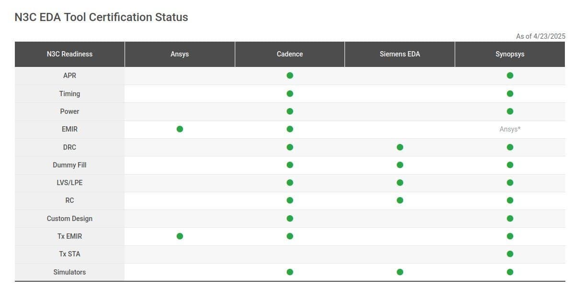Click the Cadence APR certification dot

(290, 76)
